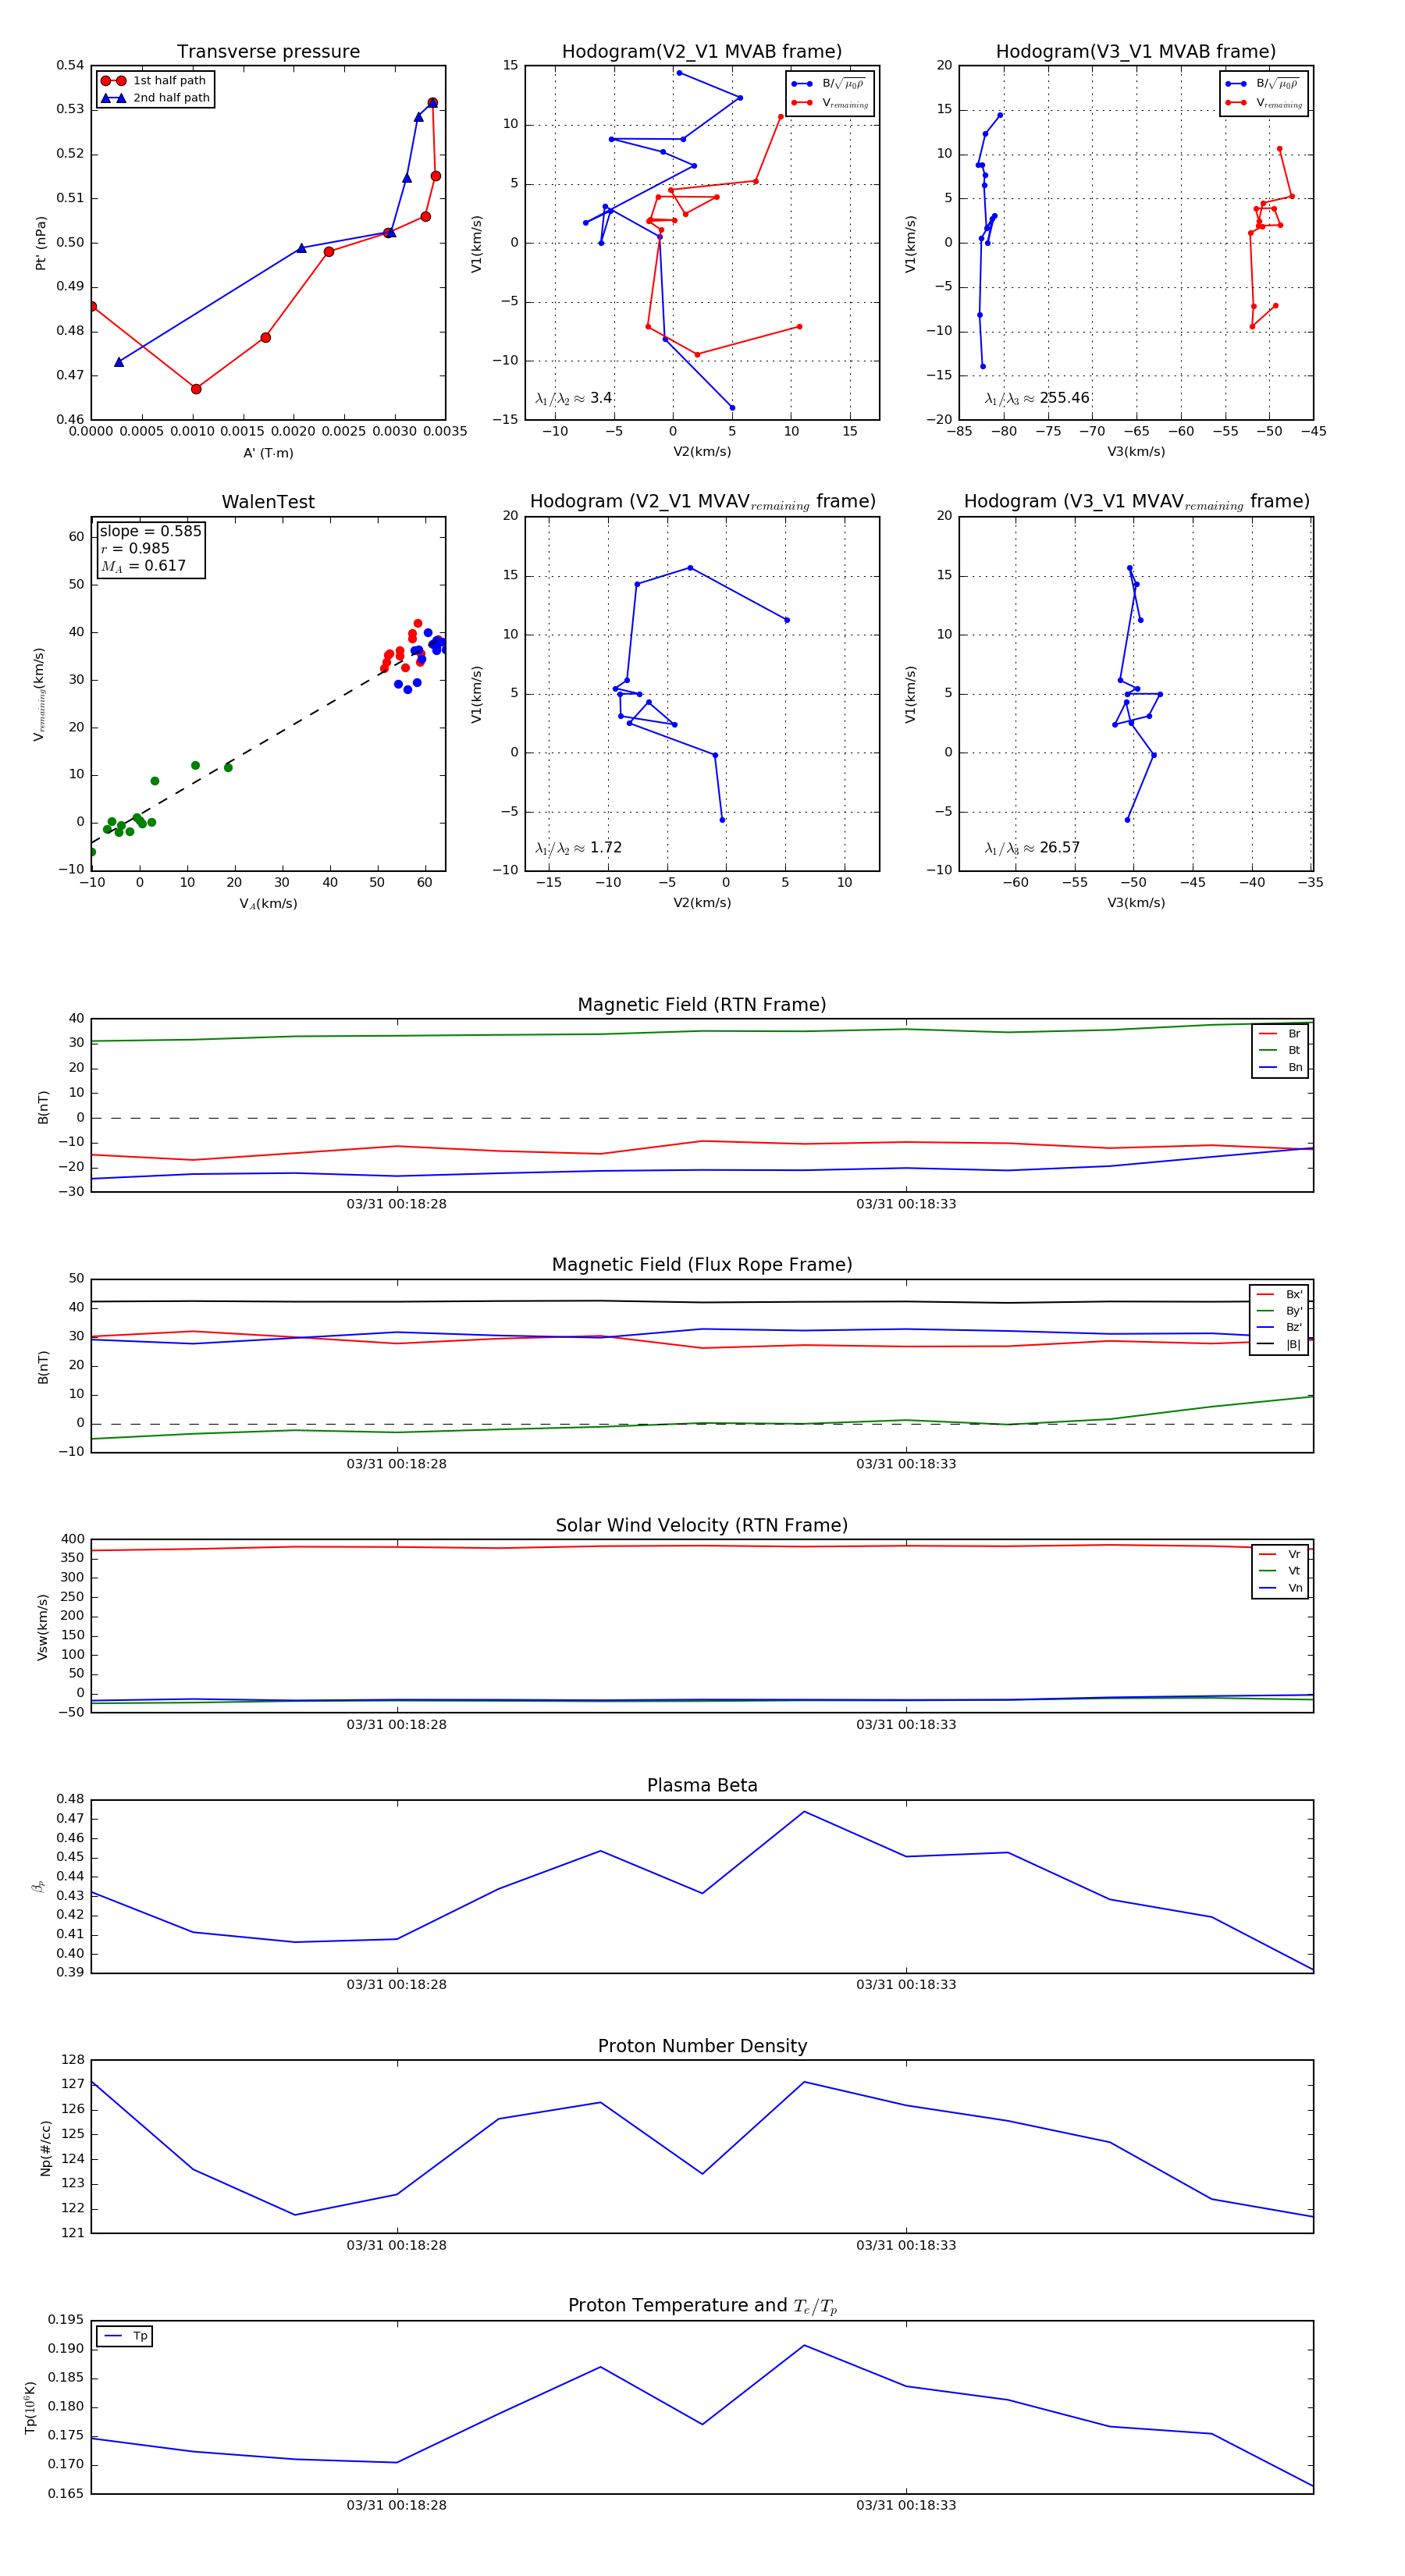
Task: Select the 'Hodogram(V2_V1 MVAB frame)' title
Action: pos(702,52)
